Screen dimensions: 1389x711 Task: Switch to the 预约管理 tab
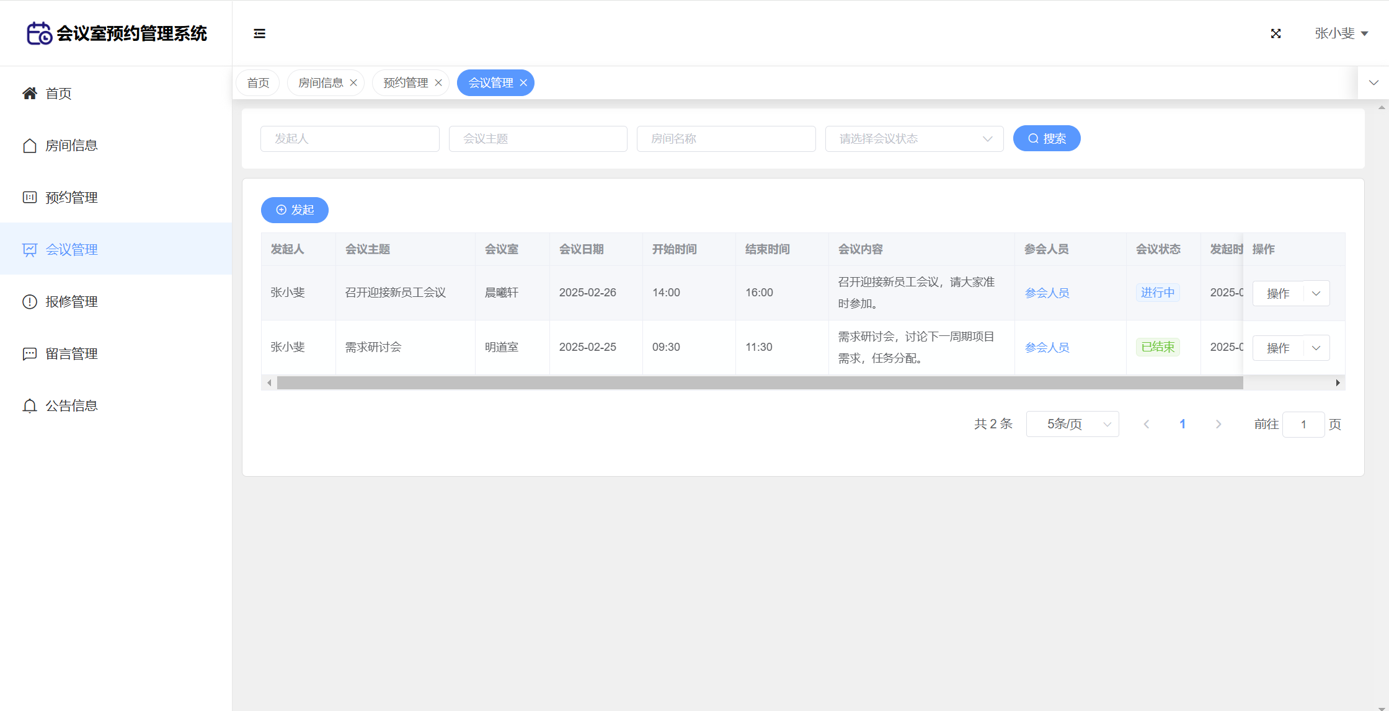(x=406, y=83)
